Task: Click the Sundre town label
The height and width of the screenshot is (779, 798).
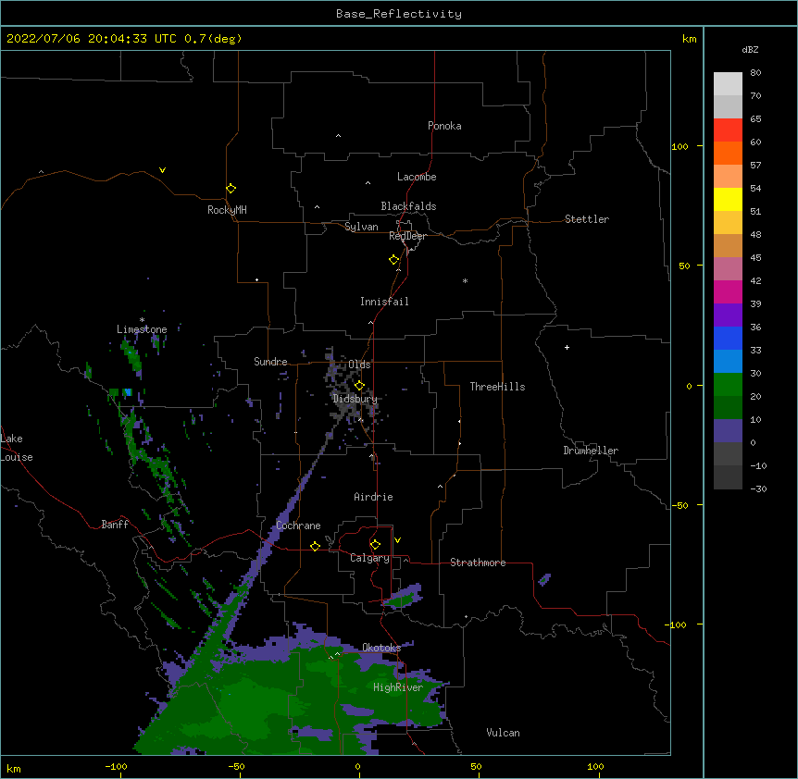Action: [270, 362]
